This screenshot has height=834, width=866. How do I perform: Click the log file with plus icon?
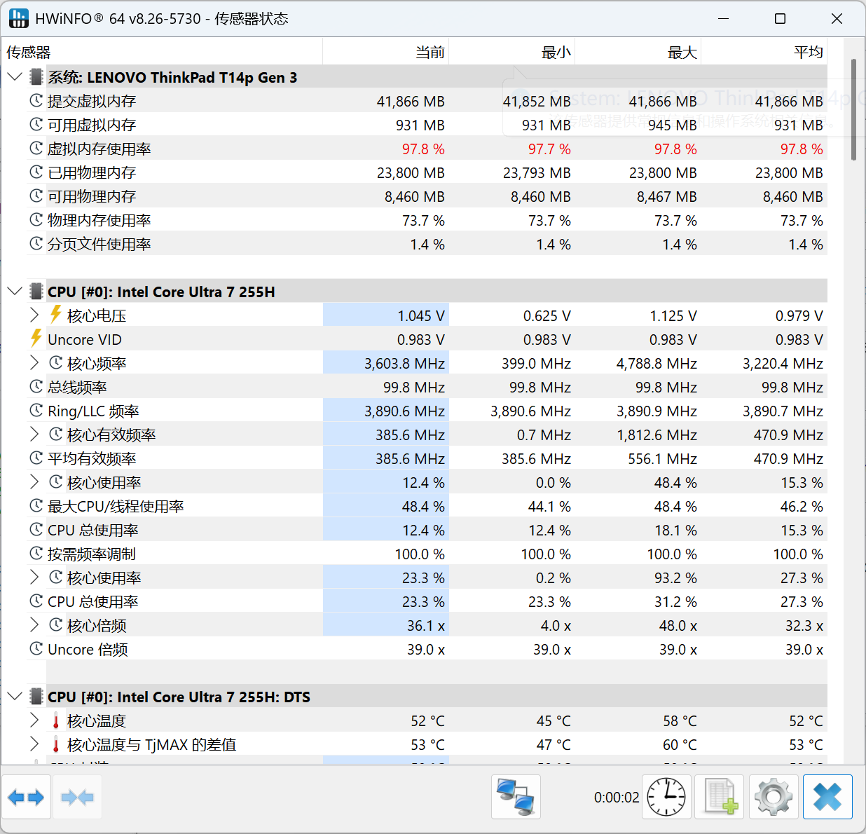[720, 797]
